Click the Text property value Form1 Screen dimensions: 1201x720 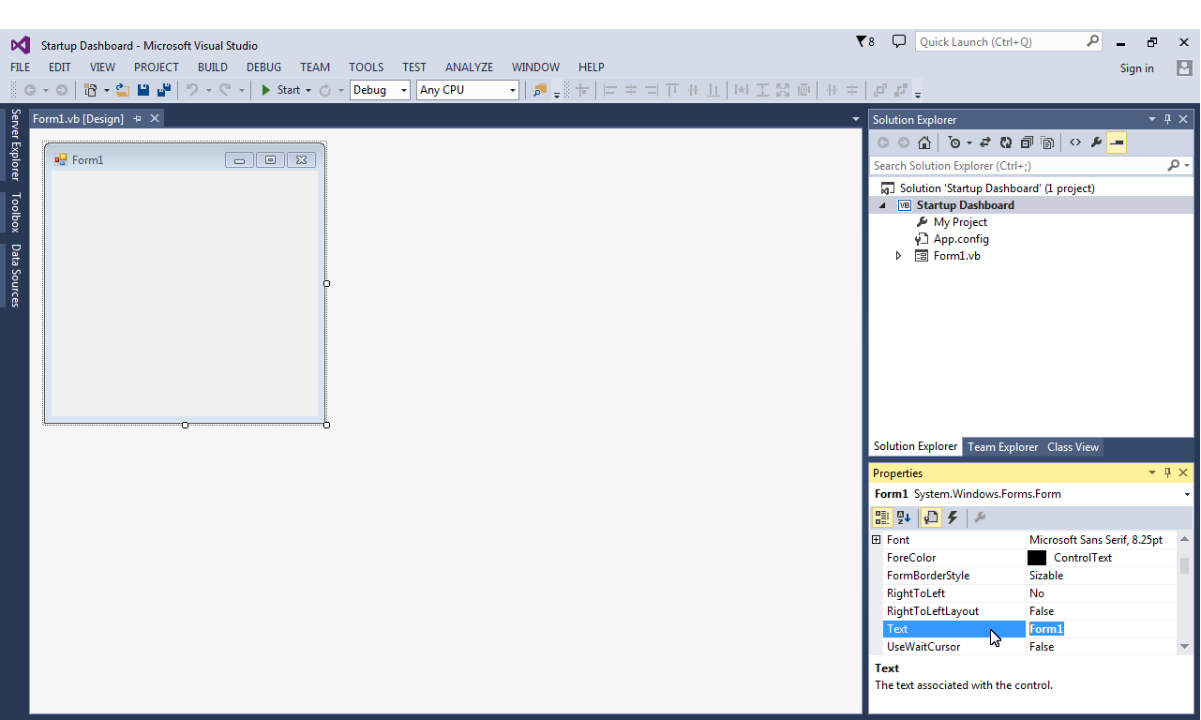pos(1046,629)
